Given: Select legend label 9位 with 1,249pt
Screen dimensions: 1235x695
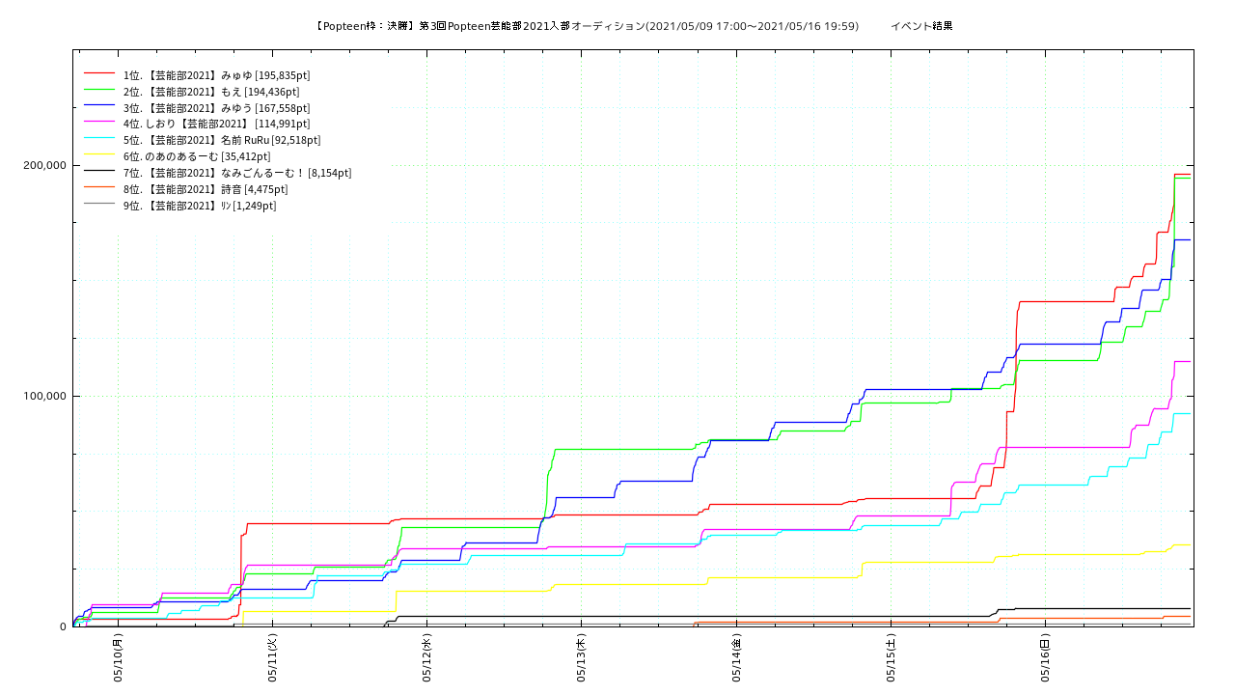Looking at the screenshot, I should tap(199, 206).
